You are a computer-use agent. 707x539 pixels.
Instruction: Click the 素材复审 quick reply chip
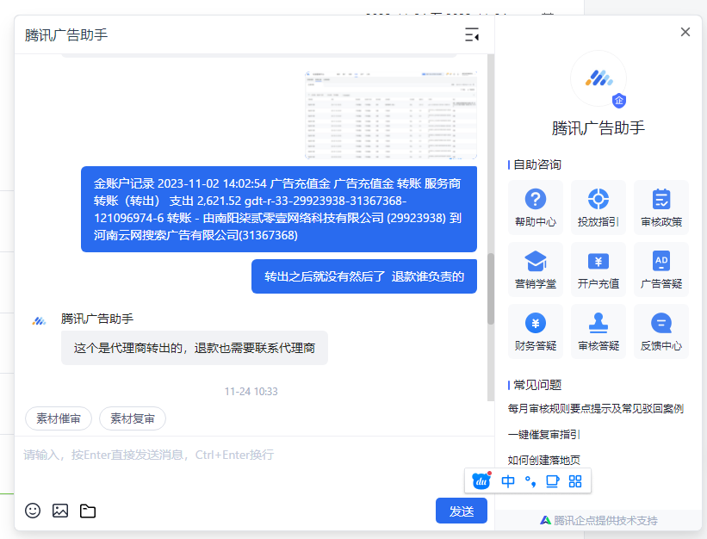pyautogui.click(x=133, y=418)
